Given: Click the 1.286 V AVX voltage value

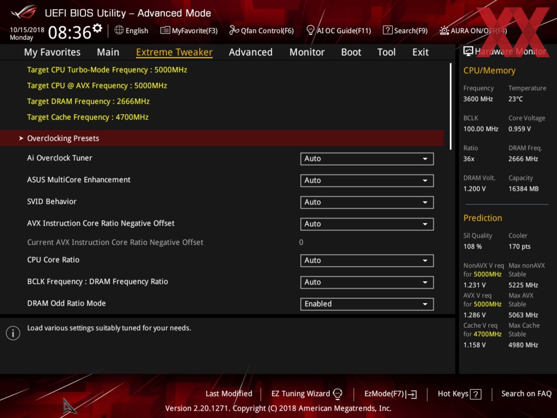Looking at the screenshot, I should tap(474, 315).
